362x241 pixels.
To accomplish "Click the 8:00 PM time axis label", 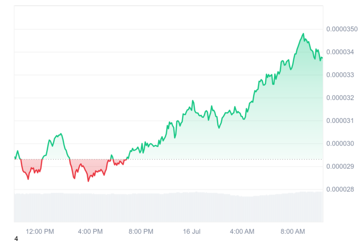I will (141, 231).
